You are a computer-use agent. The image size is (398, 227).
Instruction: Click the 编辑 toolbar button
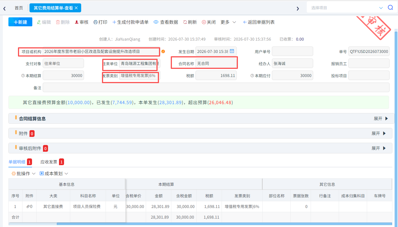point(44,22)
